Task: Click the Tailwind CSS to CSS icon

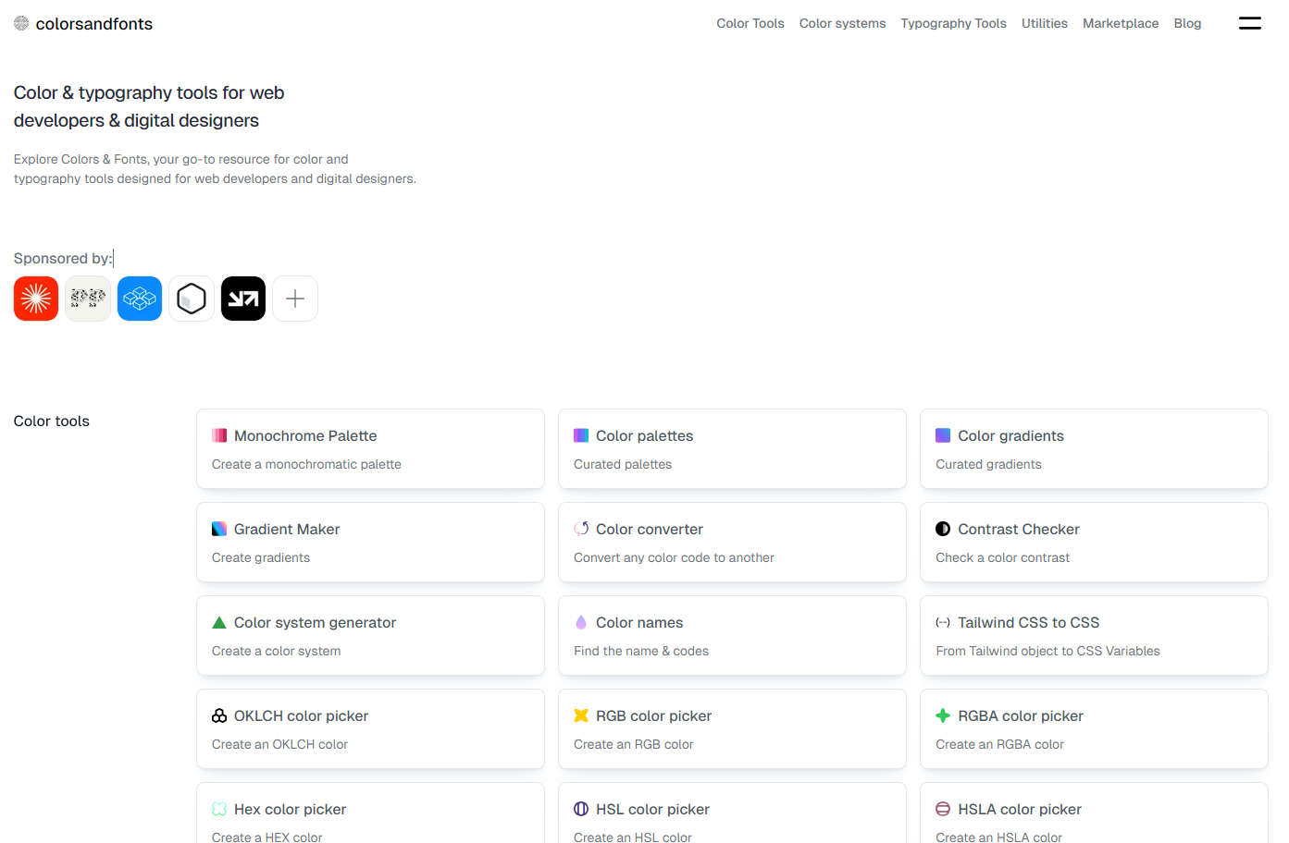Action: click(943, 622)
